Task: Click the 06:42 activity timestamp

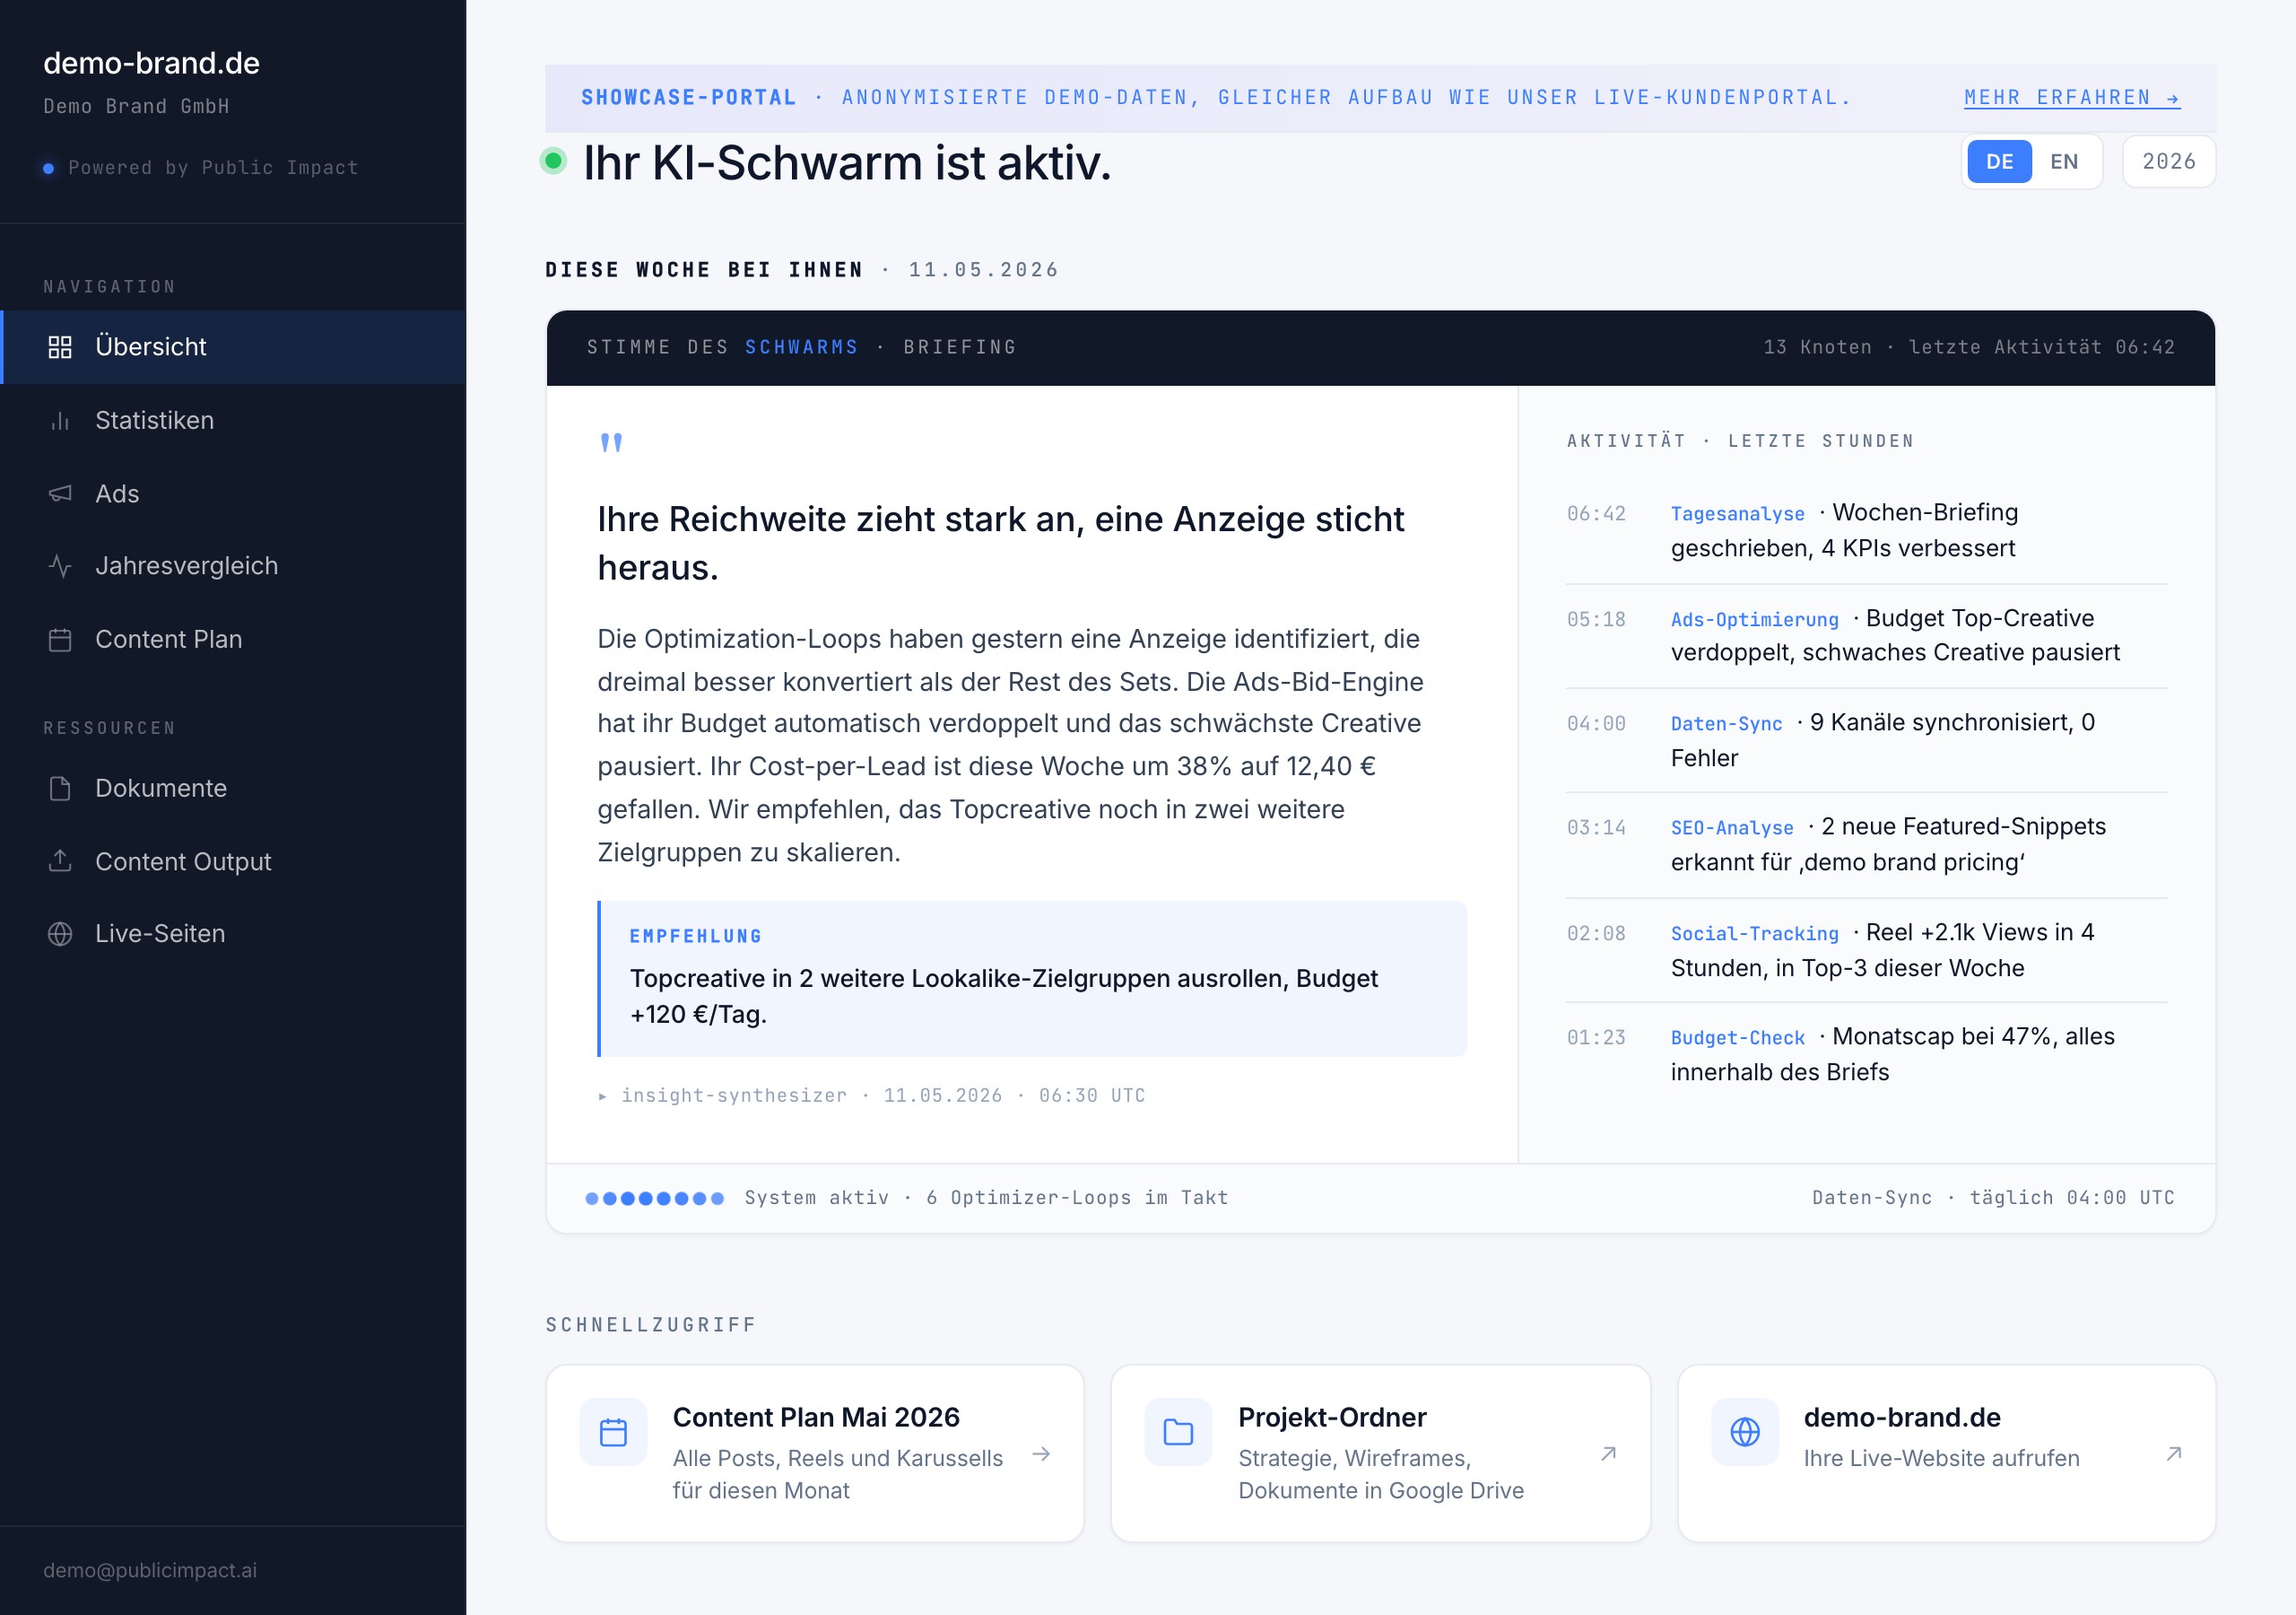Action: [1596, 514]
